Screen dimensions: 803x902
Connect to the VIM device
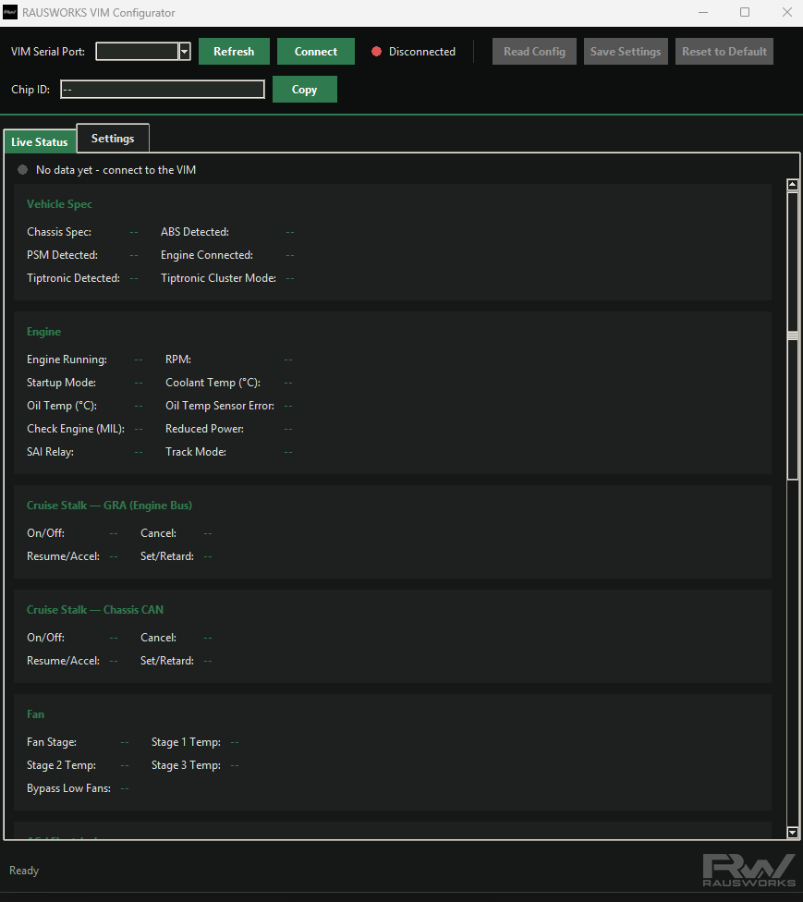(316, 51)
